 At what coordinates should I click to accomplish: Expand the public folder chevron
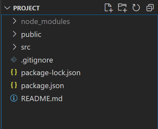pyautogui.click(x=15, y=34)
